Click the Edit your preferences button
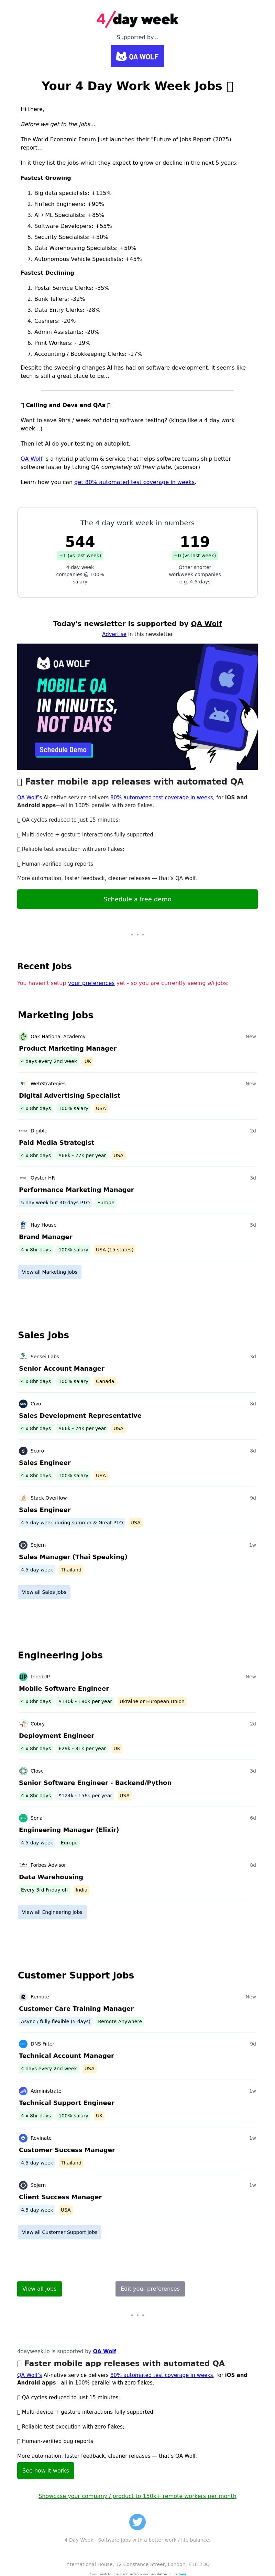The height and width of the screenshot is (2576, 275). pyautogui.click(x=150, y=2288)
